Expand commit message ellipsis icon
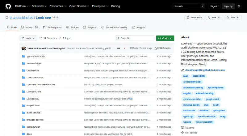This screenshot has height=136, width=247. [x=118, y=48]
